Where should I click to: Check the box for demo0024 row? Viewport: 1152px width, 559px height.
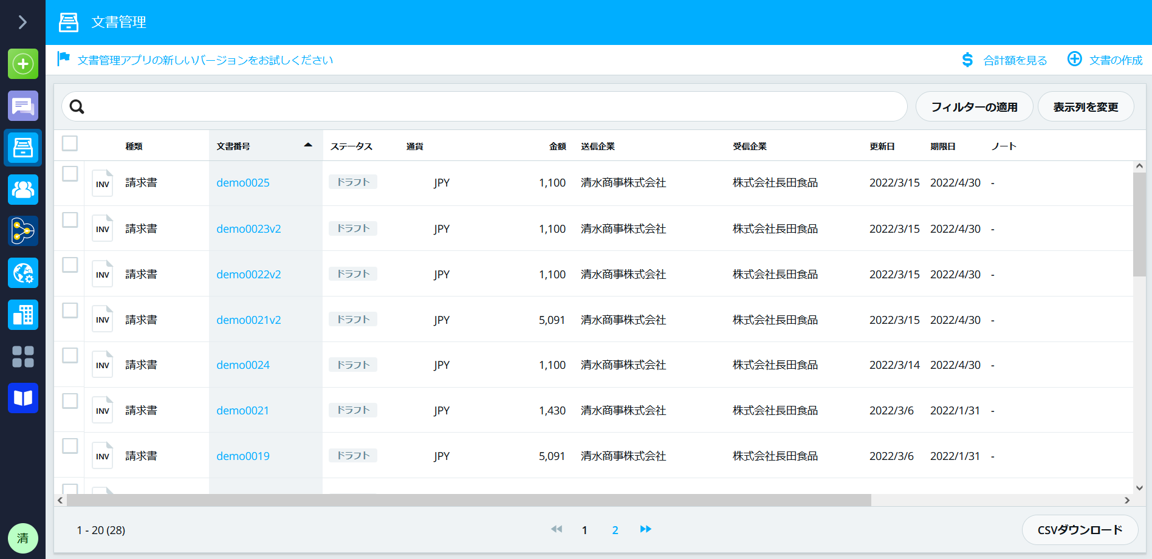70,355
